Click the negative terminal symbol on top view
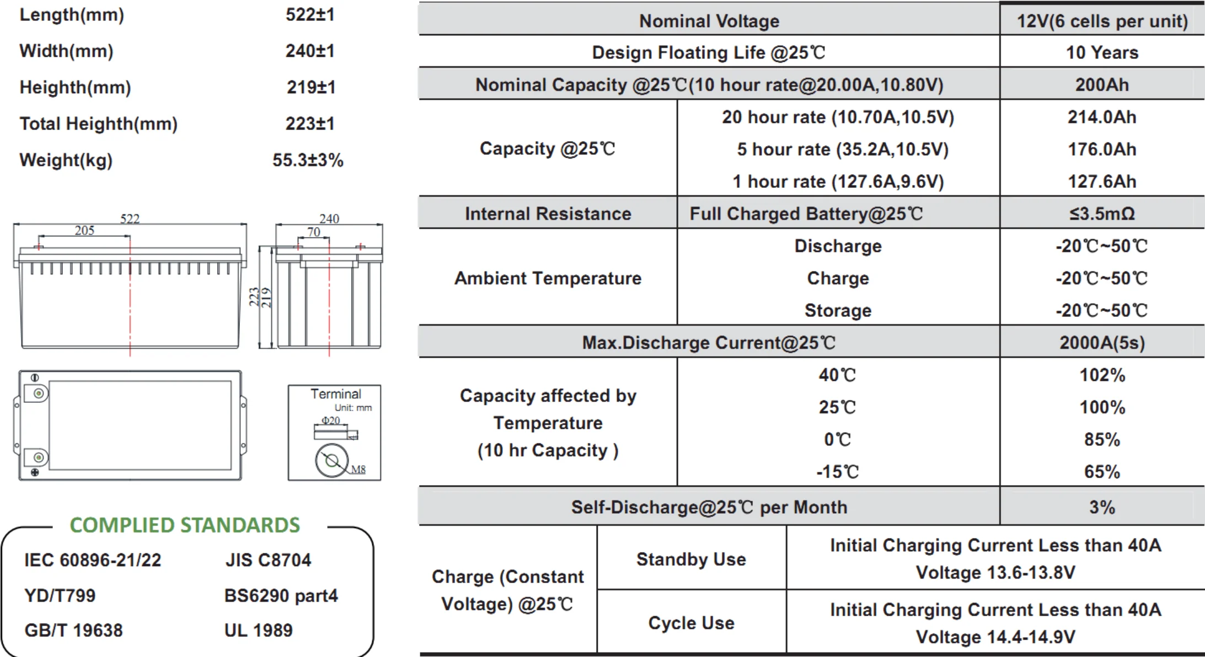Image resolution: width=1205 pixels, height=657 pixels. (35, 378)
